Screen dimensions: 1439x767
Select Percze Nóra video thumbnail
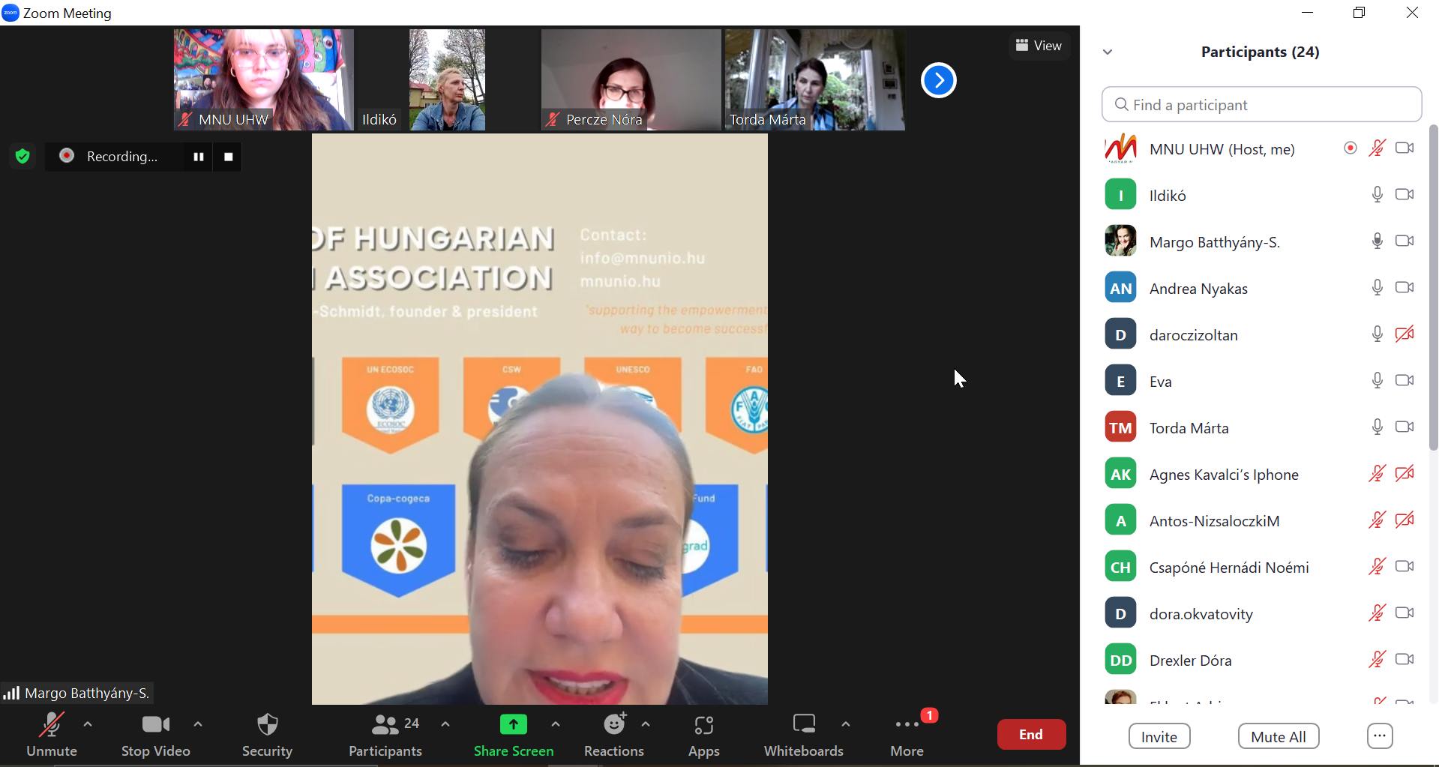(631, 79)
